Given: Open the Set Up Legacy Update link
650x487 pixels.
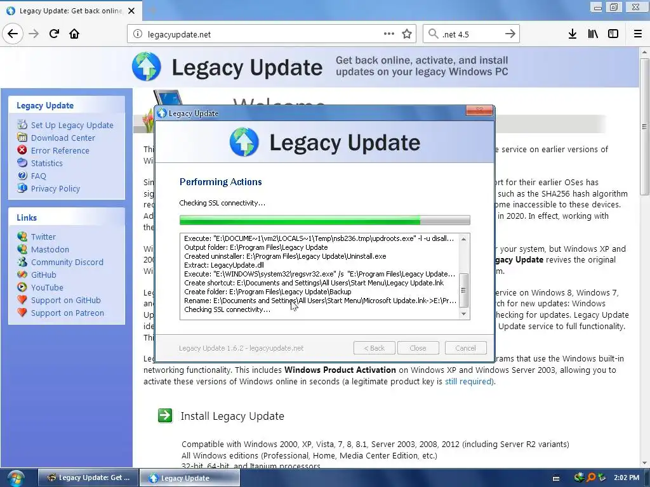Looking at the screenshot, I should [x=72, y=125].
